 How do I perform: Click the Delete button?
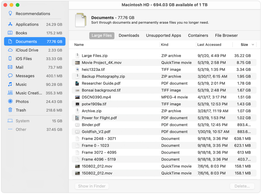242,186
